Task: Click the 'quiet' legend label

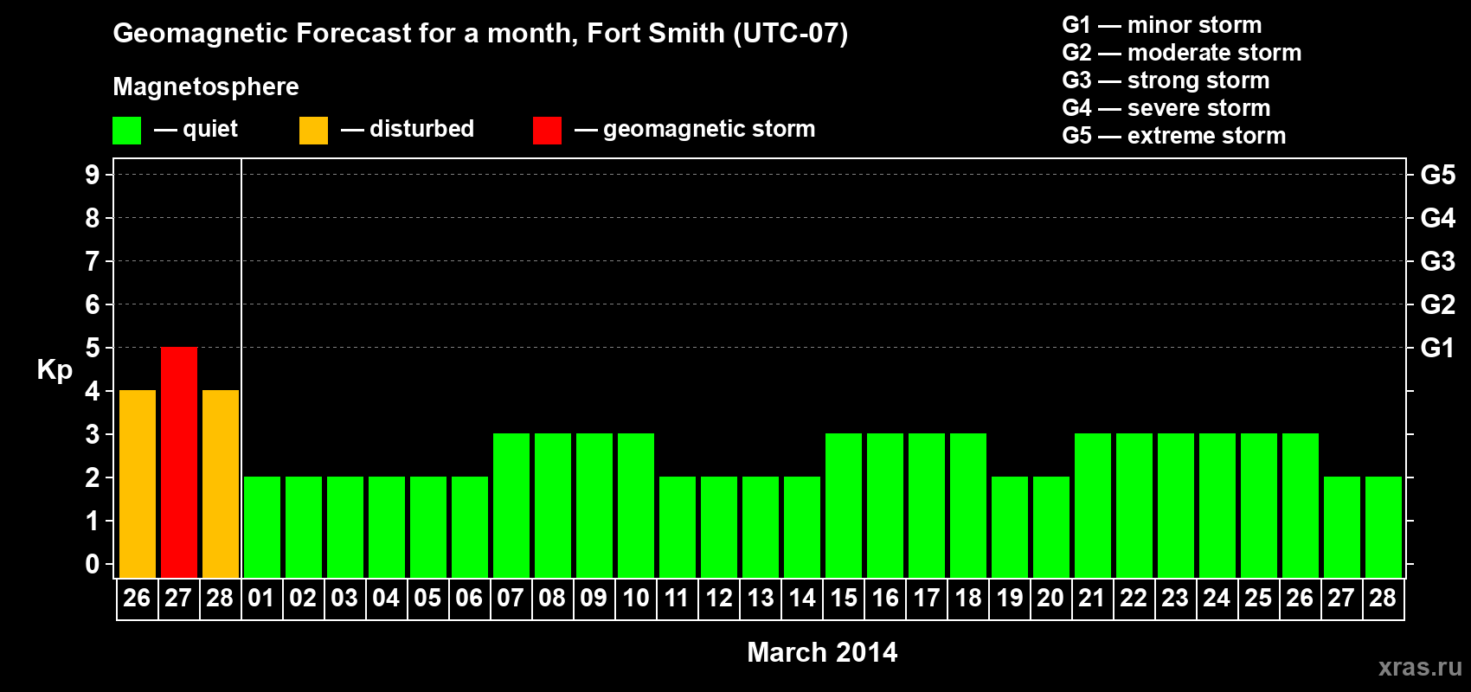Action: (x=210, y=129)
